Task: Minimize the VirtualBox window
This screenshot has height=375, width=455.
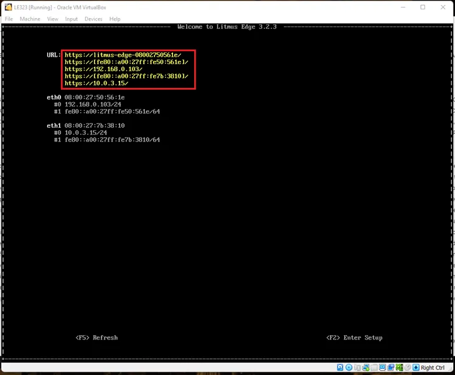Action: (403, 7)
